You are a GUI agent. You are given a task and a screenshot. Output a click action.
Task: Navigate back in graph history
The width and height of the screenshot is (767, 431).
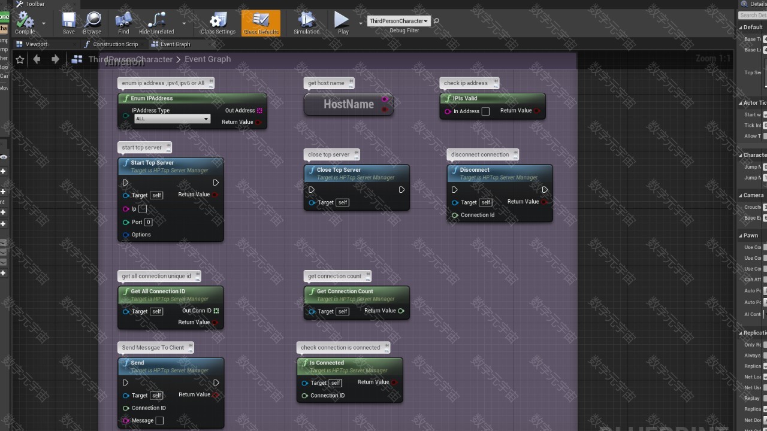[x=37, y=59]
